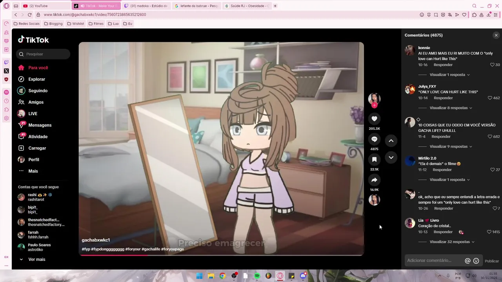Screen dimensions: 502x282
Task: Reload the page
Action: tap(29, 14)
